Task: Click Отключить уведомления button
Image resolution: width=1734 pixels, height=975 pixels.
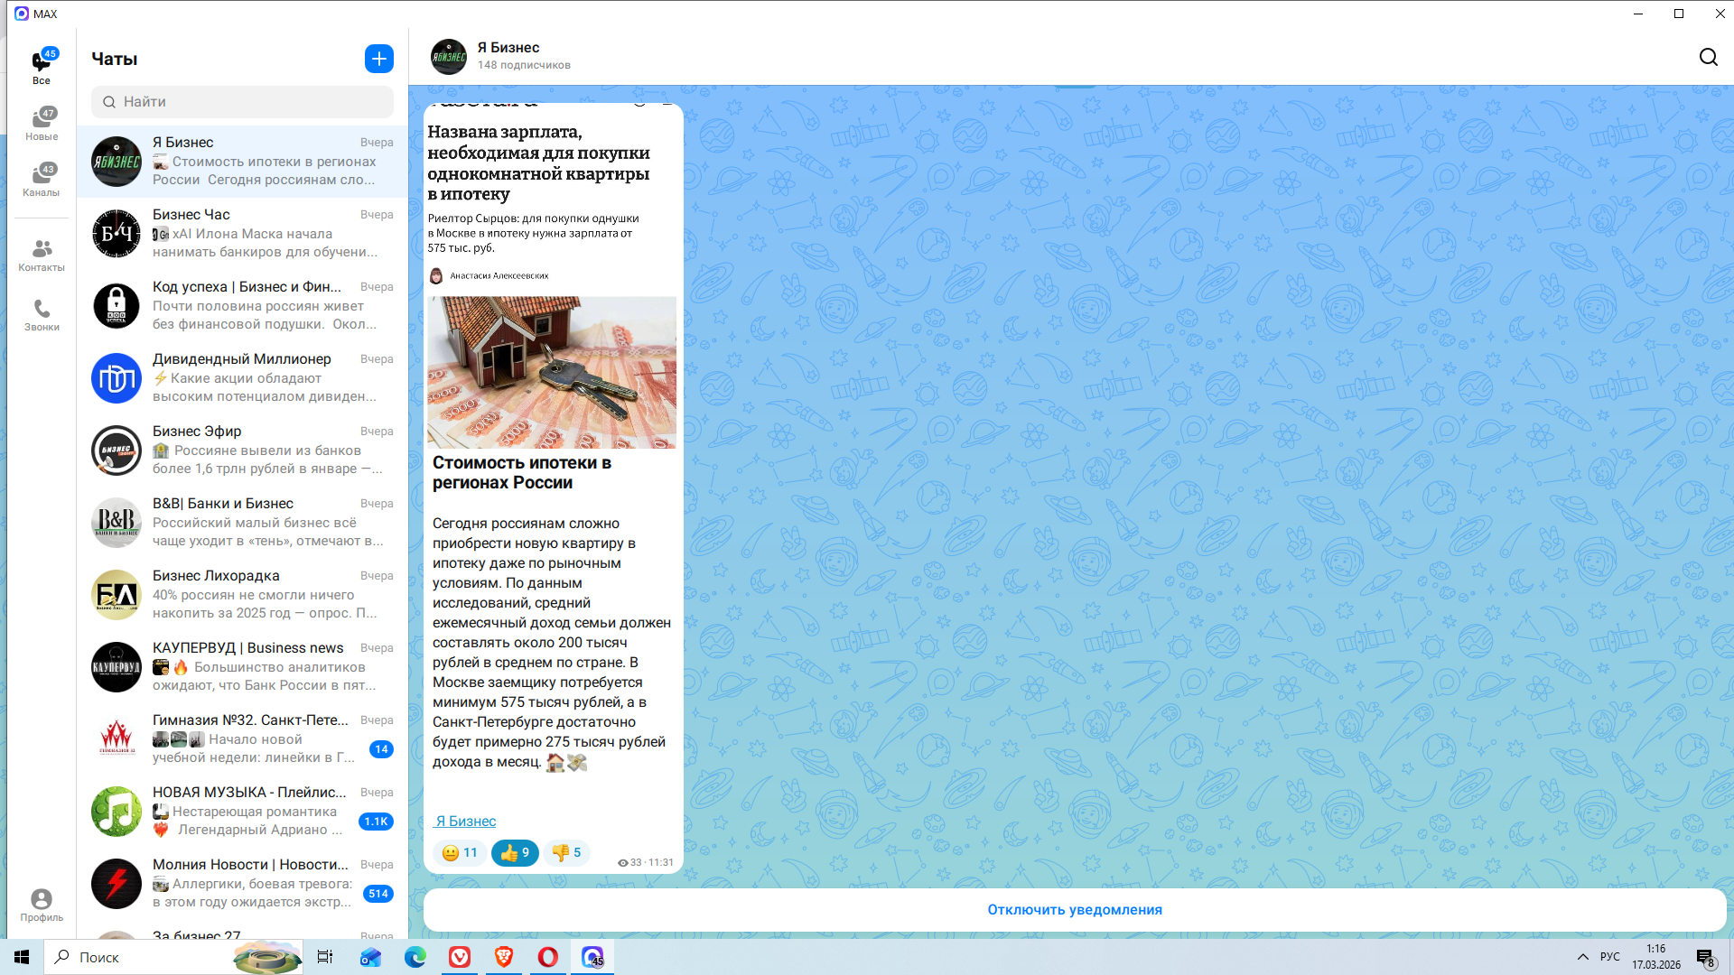Action: [x=1074, y=910]
